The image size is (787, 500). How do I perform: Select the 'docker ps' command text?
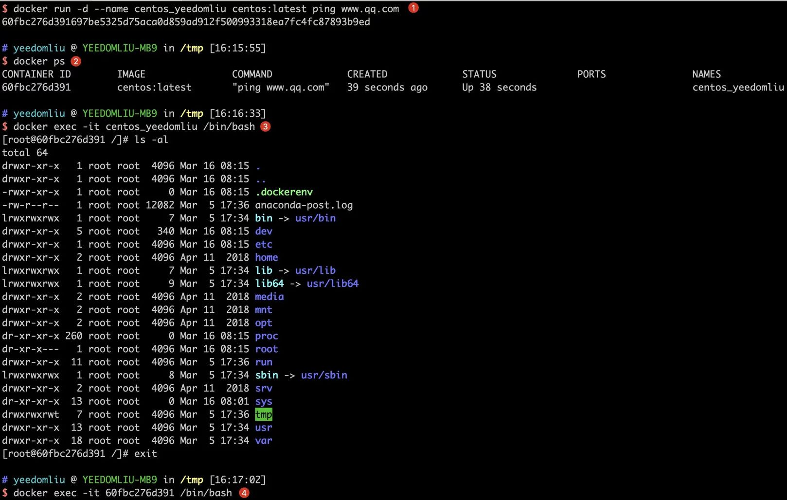coord(39,61)
